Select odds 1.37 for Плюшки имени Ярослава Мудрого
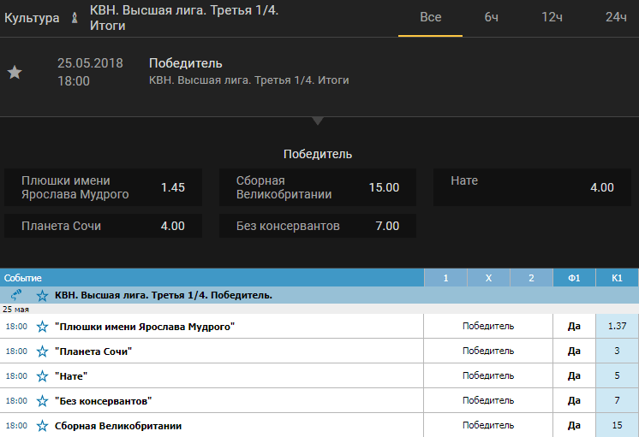This screenshot has height=437, width=639. [617, 326]
